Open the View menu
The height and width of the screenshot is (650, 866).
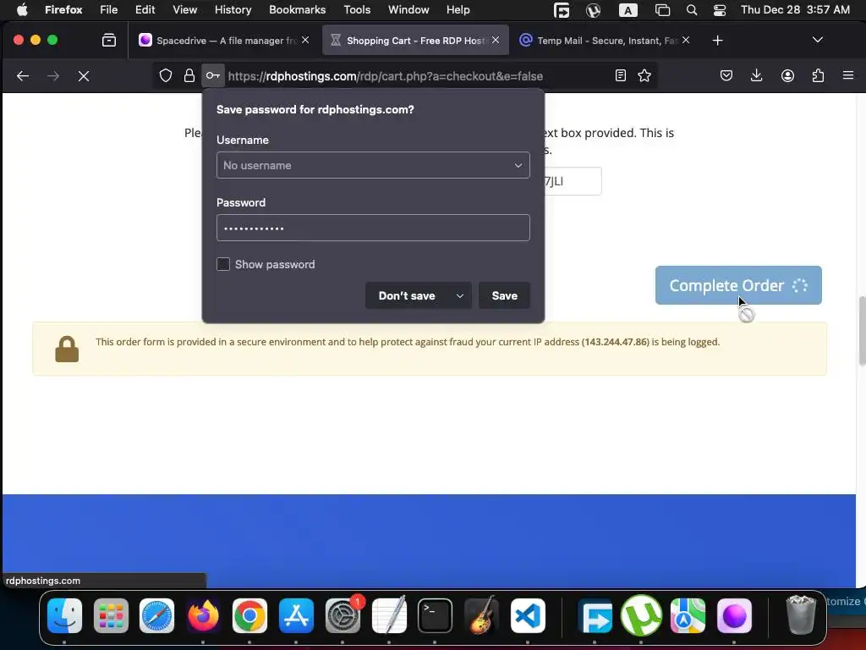(x=184, y=10)
